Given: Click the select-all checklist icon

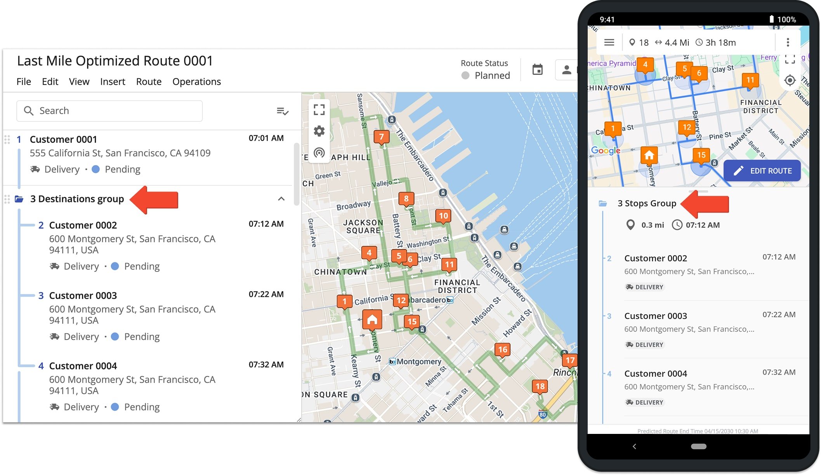Looking at the screenshot, I should click(282, 111).
